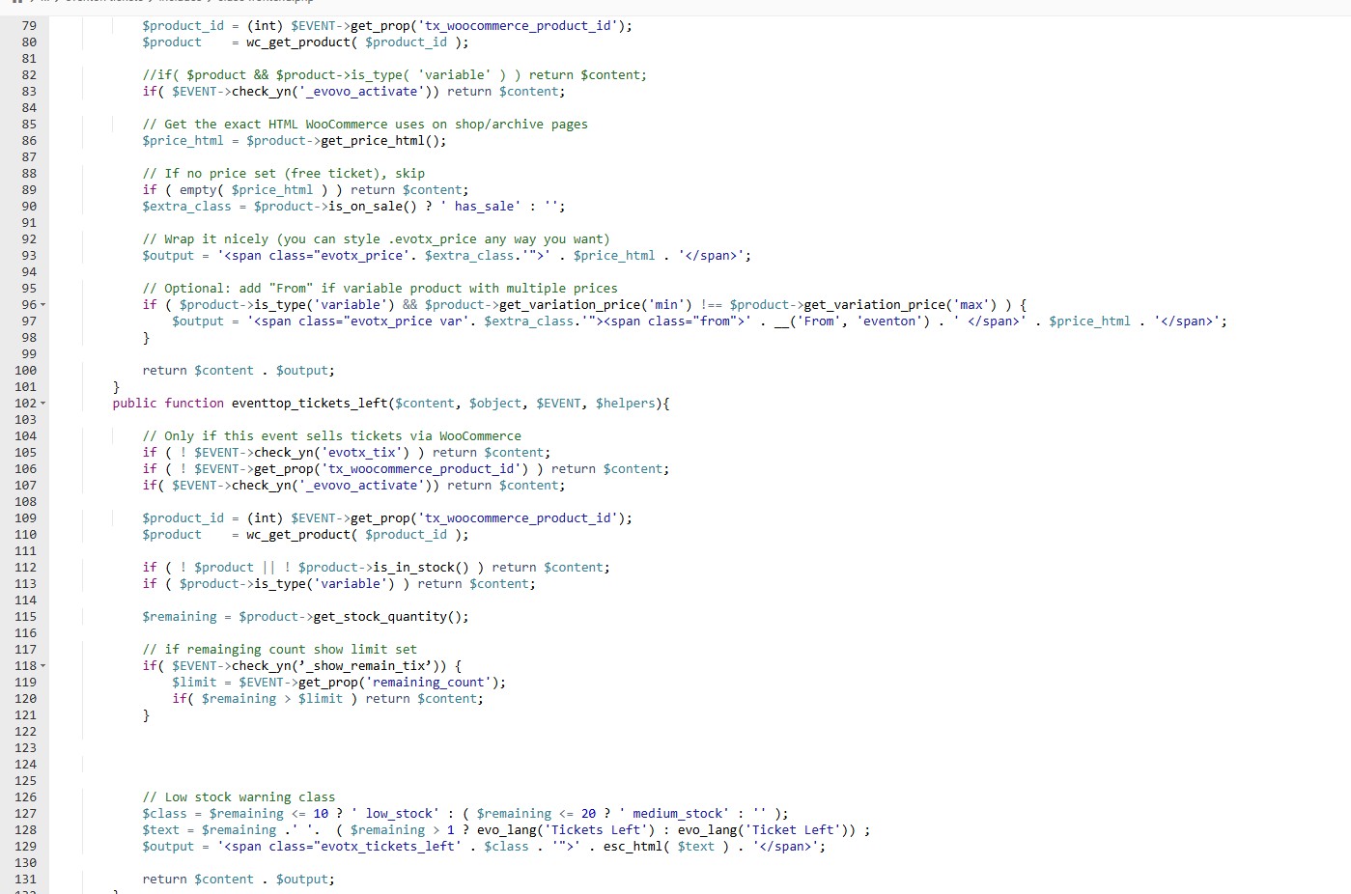The image size is (1351, 894).
Task: Fold the eventtop_tickets_left function at line 102
Action: (x=42, y=404)
